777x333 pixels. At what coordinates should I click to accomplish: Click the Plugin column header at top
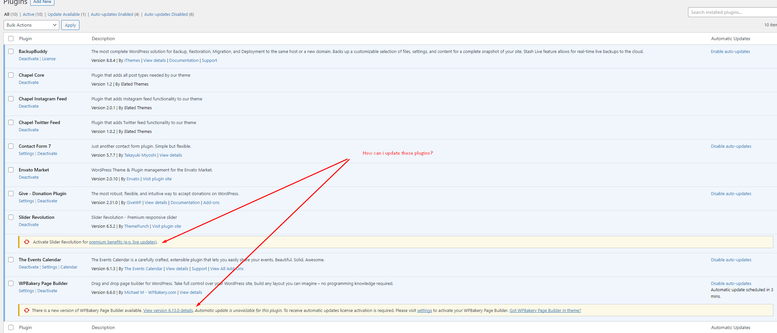click(25, 38)
